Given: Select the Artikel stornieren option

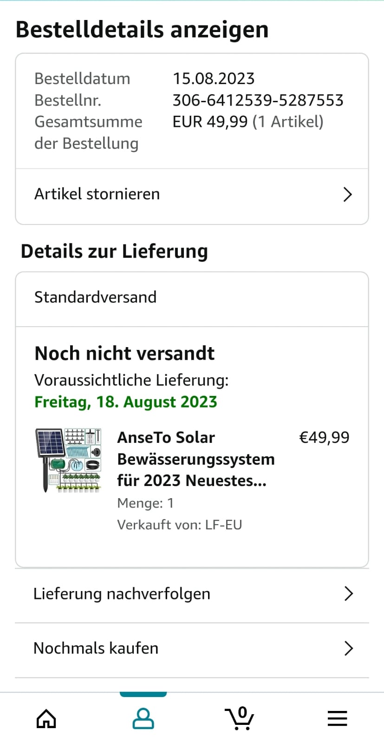Looking at the screenshot, I should point(97,194).
